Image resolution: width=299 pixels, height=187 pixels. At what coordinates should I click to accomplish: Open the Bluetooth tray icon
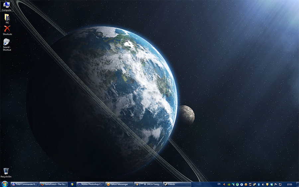click(259, 185)
